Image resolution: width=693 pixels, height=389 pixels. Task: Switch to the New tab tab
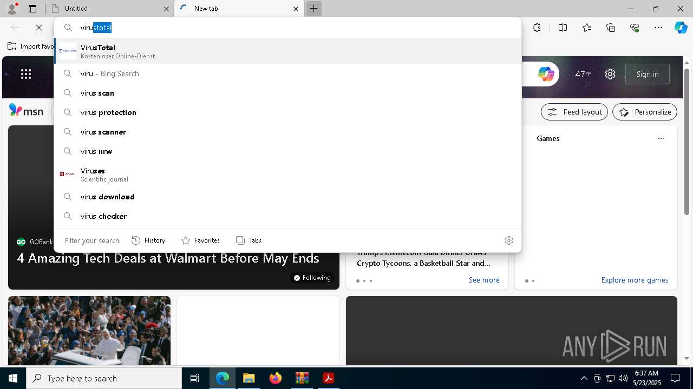240,9
